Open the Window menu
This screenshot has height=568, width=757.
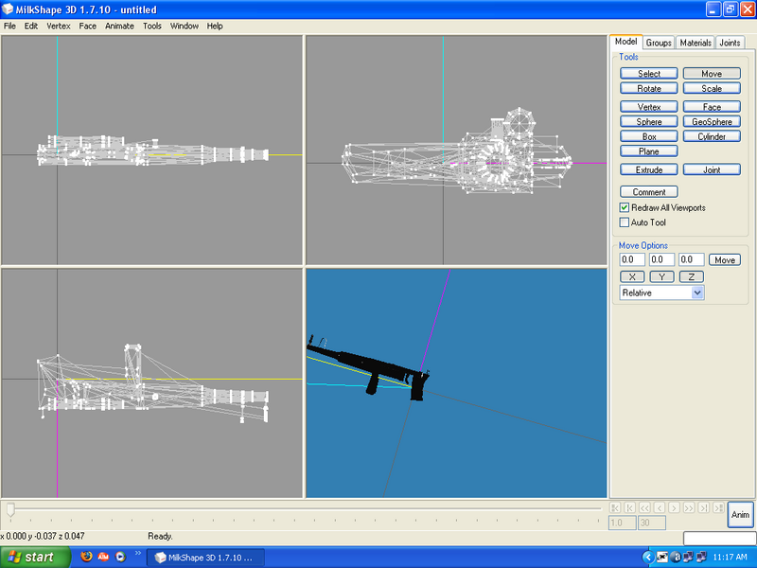tap(185, 27)
